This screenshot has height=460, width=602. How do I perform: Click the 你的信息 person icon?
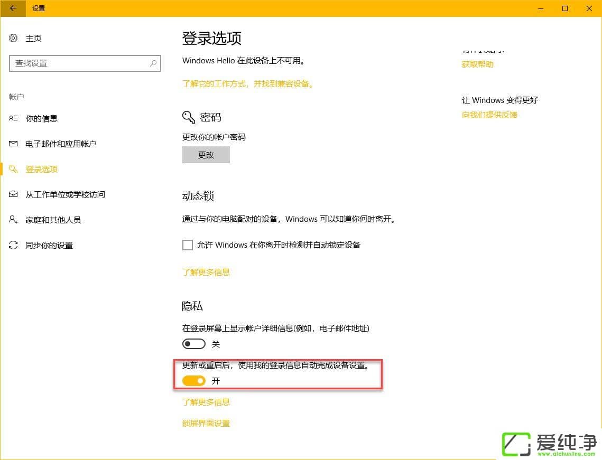(13, 118)
